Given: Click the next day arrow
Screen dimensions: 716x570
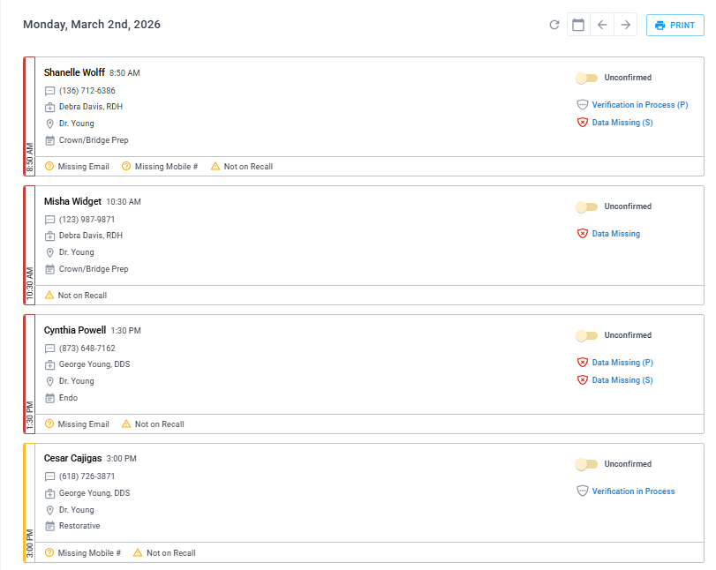Looking at the screenshot, I should (626, 25).
